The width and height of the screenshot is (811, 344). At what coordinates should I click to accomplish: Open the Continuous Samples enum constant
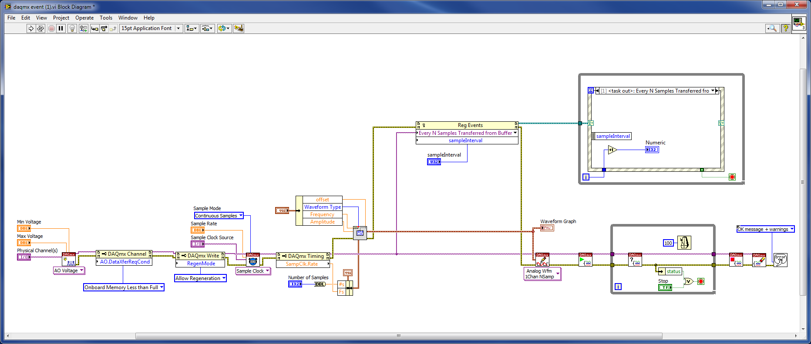click(219, 216)
